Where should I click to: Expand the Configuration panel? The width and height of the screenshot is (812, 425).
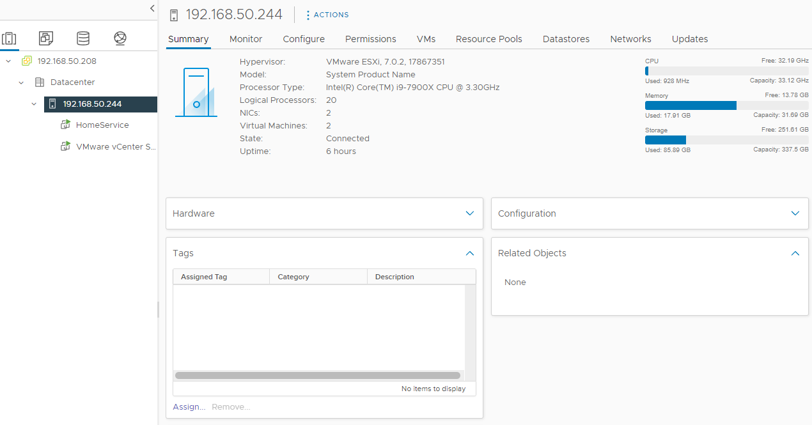tap(795, 213)
